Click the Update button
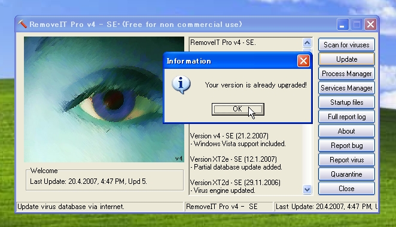The width and height of the screenshot is (396, 227). [346, 59]
